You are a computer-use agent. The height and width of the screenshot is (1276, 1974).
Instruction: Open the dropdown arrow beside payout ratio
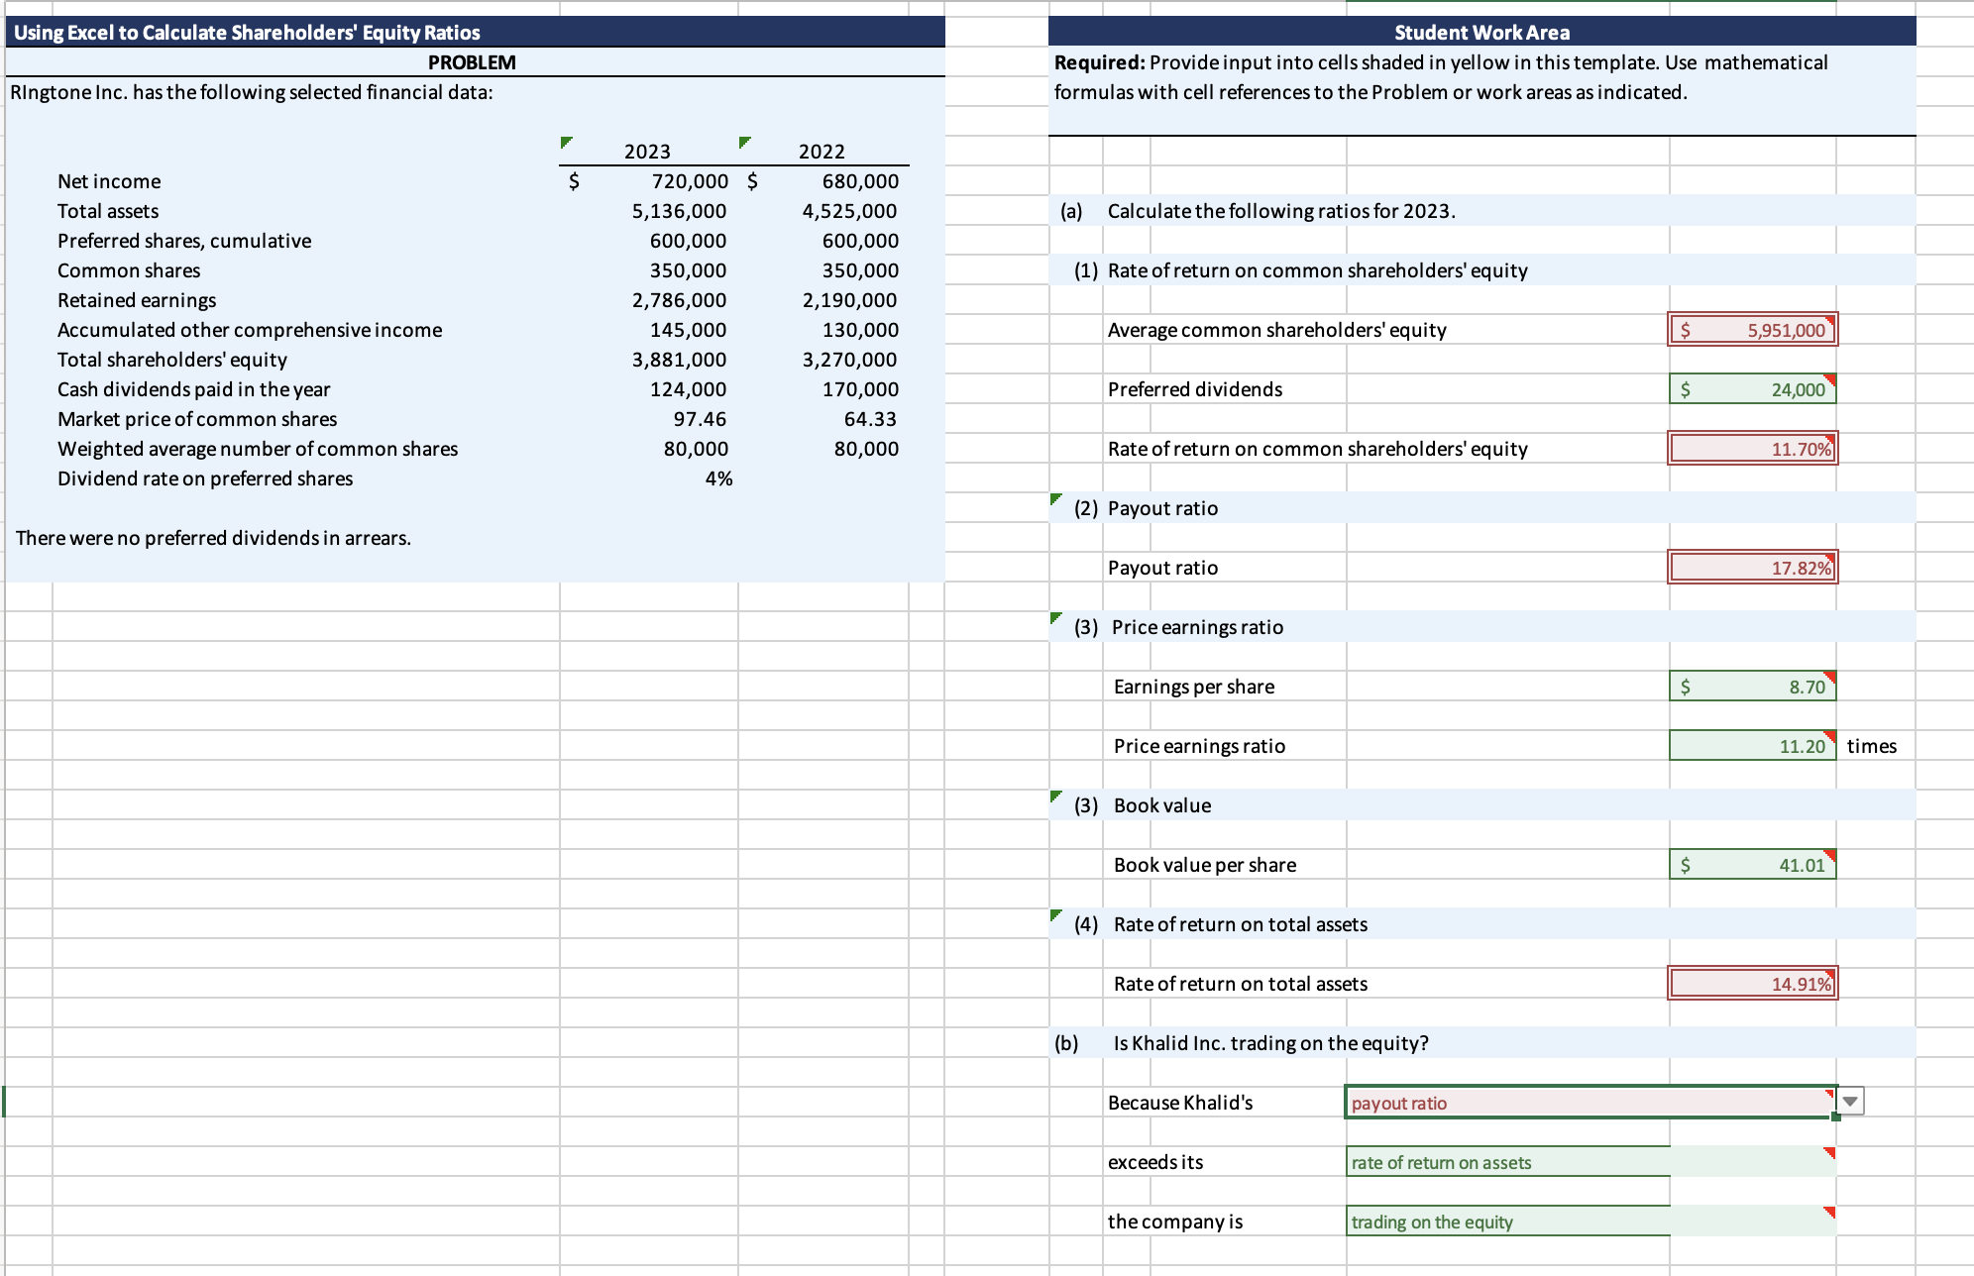coord(1850,1102)
